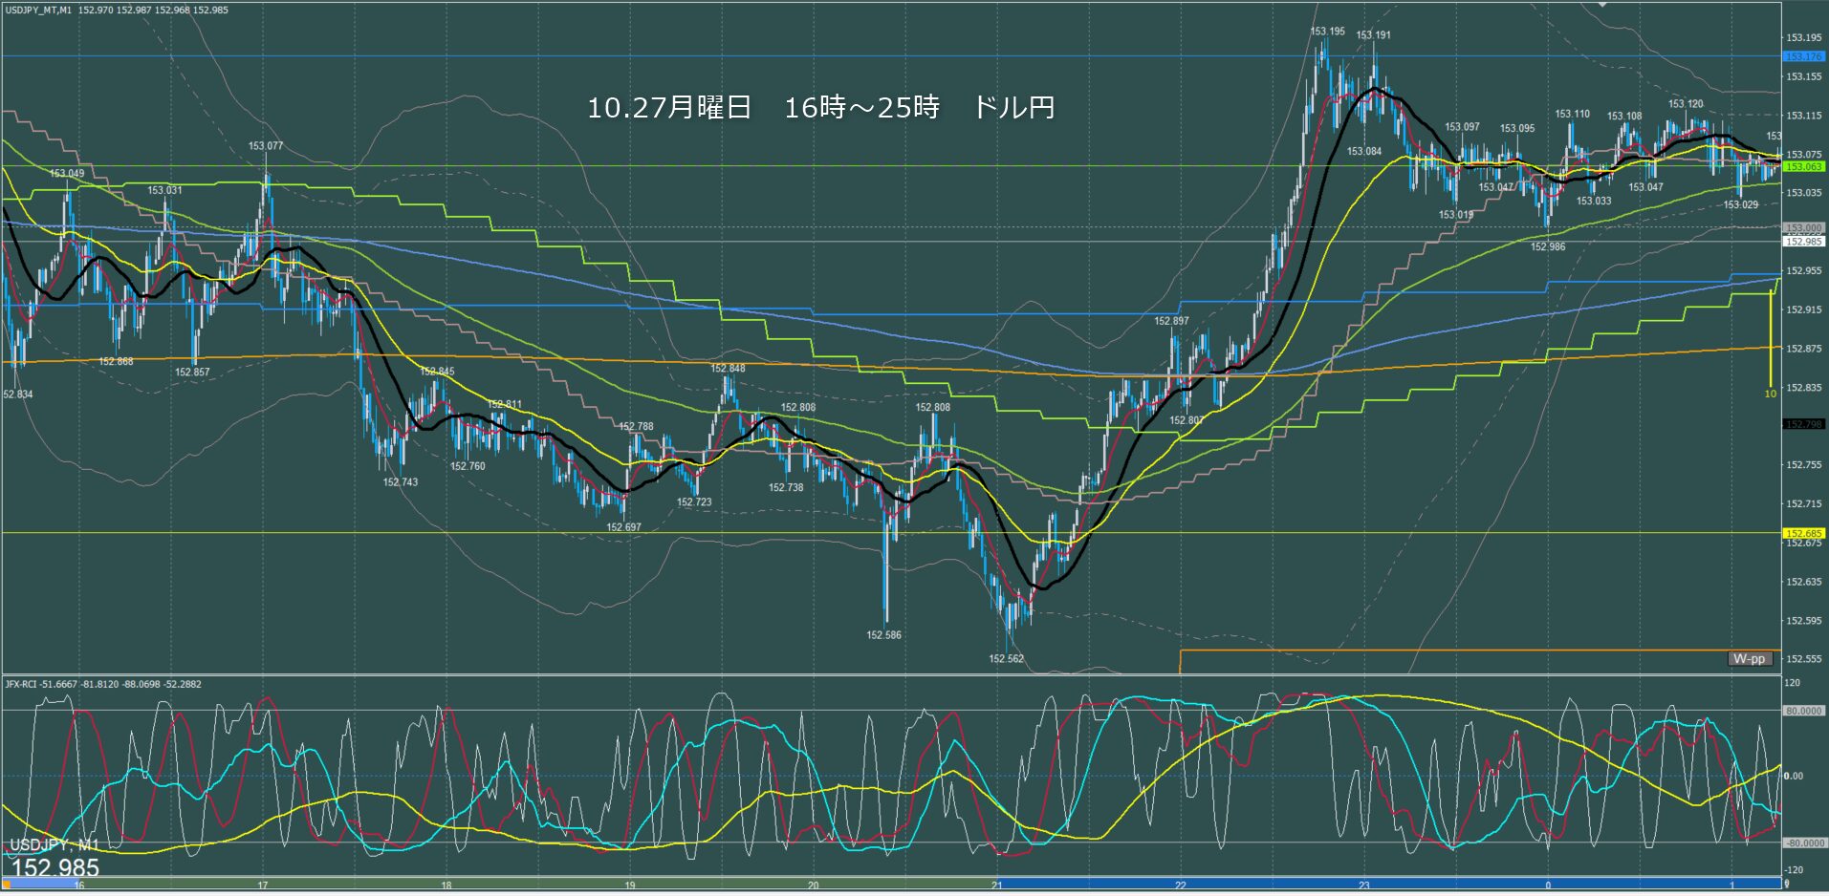Click the 18 hour mark on time axis
This screenshot has width=1829, height=896.
coord(446,885)
